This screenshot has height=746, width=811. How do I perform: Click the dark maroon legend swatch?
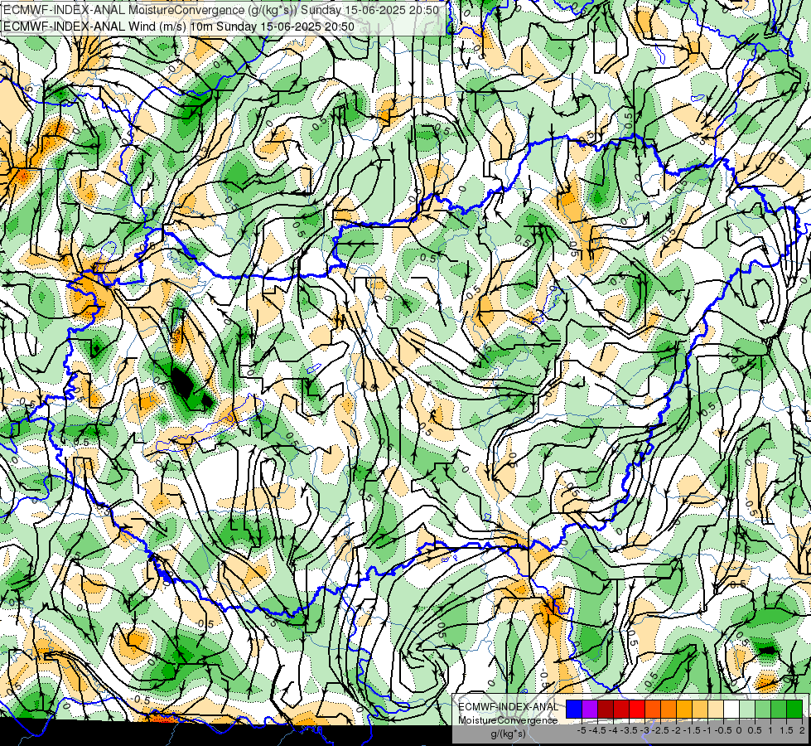[606, 709]
